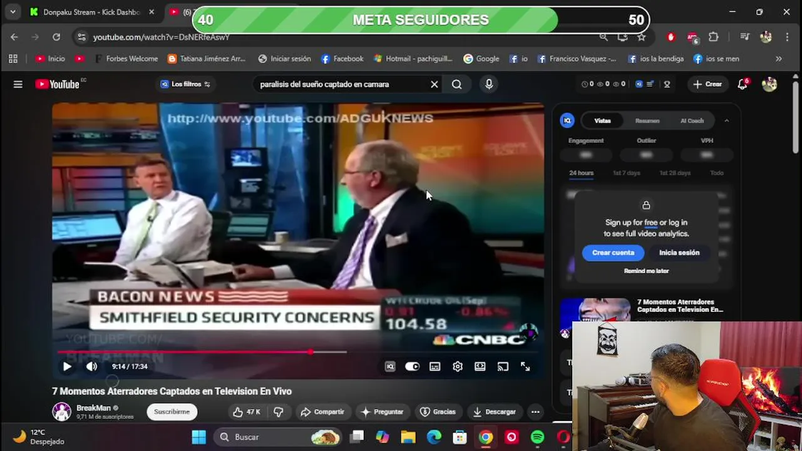
Task: Mute the video volume speaker icon
Action: 91,366
